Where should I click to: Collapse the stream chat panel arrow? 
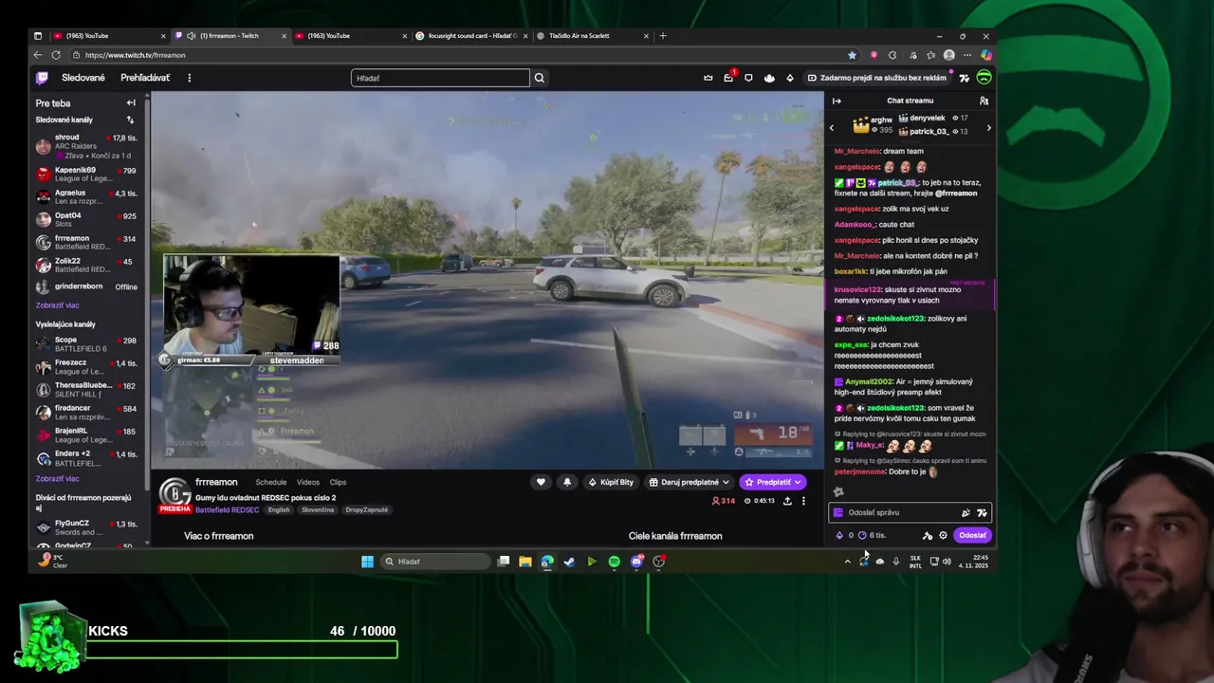837,101
